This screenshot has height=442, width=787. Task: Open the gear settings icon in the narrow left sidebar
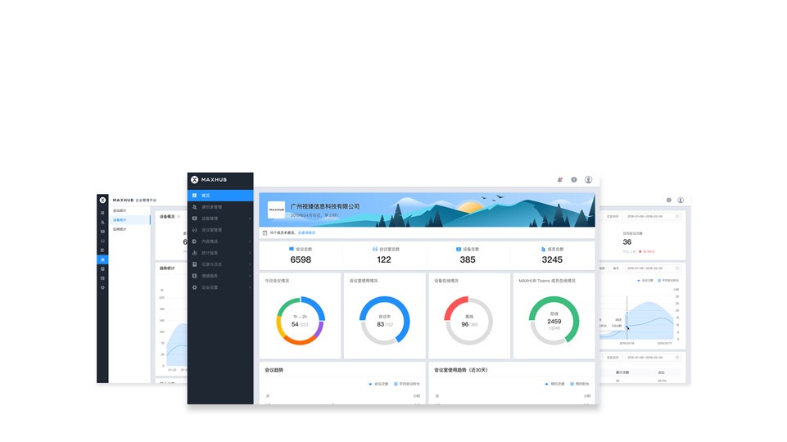(102, 287)
